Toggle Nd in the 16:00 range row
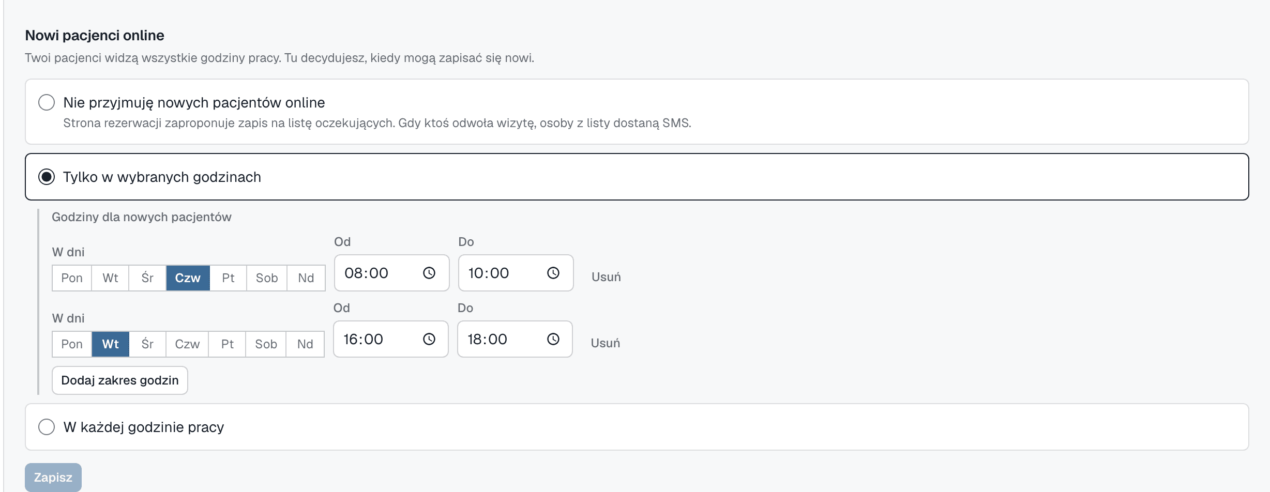 coord(305,344)
